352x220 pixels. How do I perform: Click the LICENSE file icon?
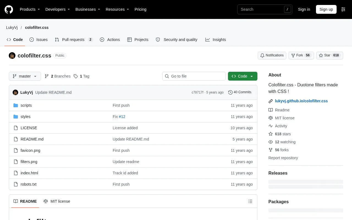[x=16, y=128]
